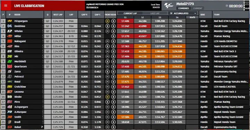Click the session timer clock icon
Viewport: 250px width, 130px height.
(227, 6)
